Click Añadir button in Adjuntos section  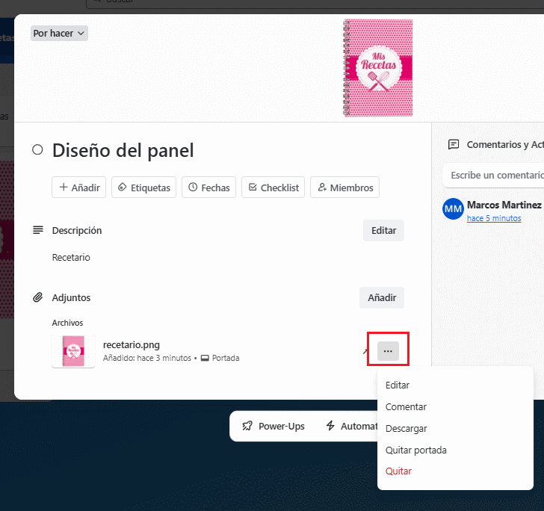(x=381, y=298)
